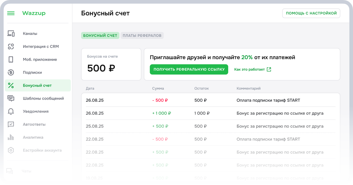Open Шаблоны сообщений via its message icon
This screenshot has width=353, height=185.
11,98
